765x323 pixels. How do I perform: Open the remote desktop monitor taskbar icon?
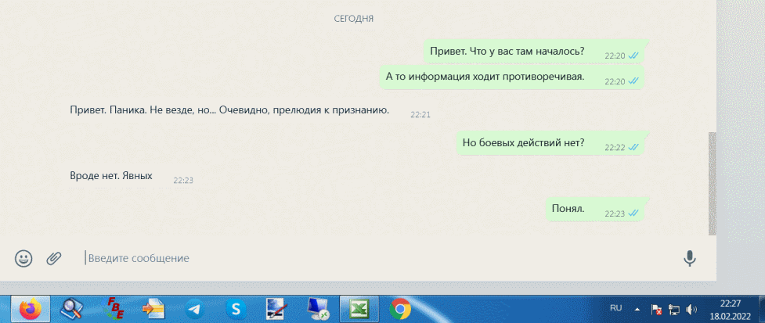coord(318,310)
